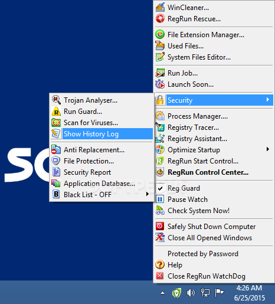
Task: Open Used Files... menu item
Action: coord(214,46)
